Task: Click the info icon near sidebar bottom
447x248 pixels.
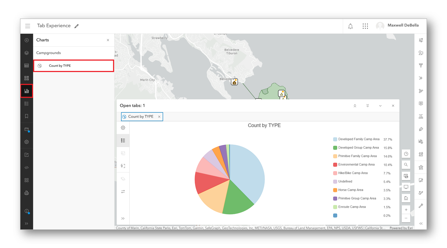Action: point(27,211)
